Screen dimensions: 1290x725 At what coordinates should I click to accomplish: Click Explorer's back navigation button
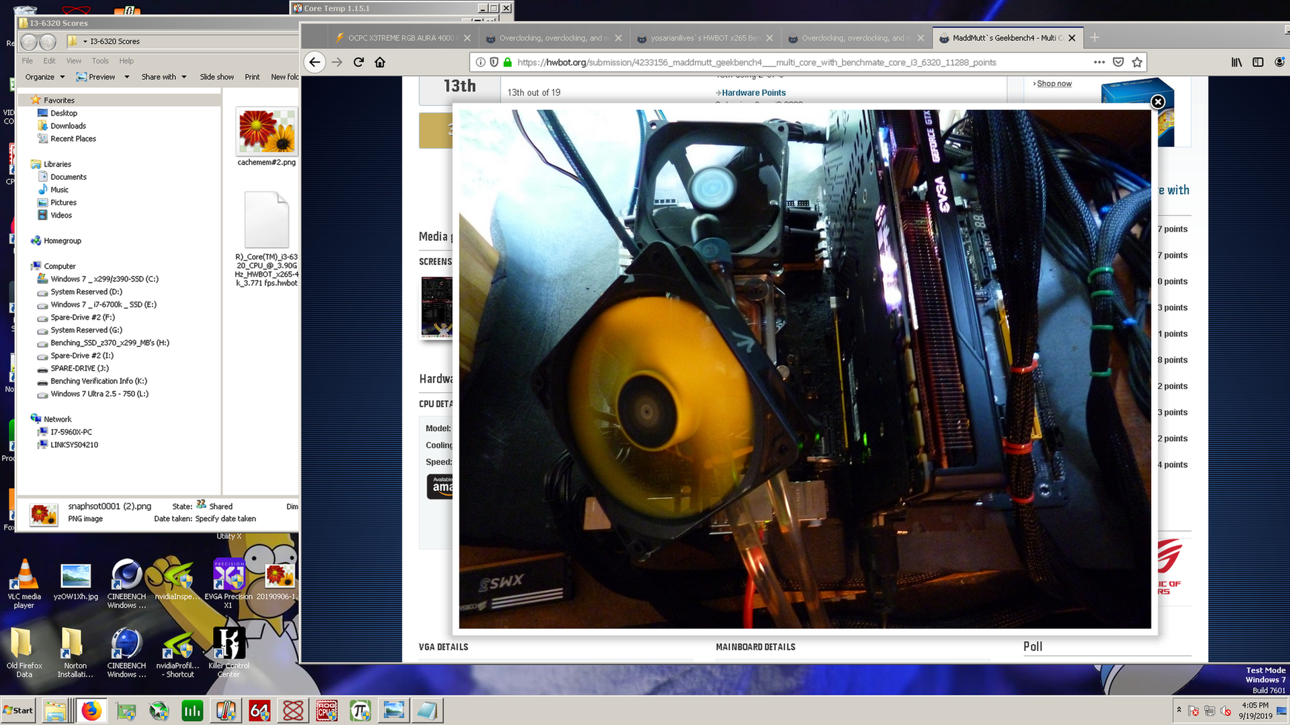(x=29, y=42)
